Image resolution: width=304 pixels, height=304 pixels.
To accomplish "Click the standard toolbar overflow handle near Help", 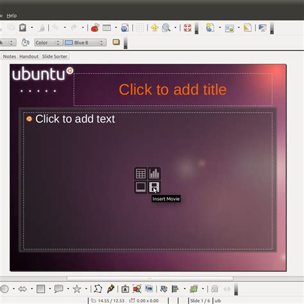I will [196, 28].
